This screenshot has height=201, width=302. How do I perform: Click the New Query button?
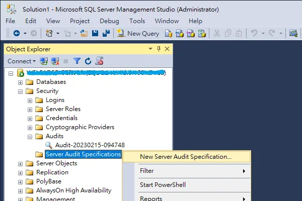(138, 34)
